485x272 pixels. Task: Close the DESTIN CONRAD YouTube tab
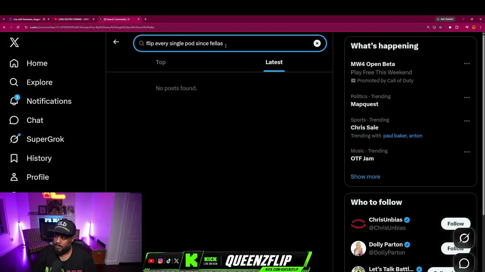(94, 19)
